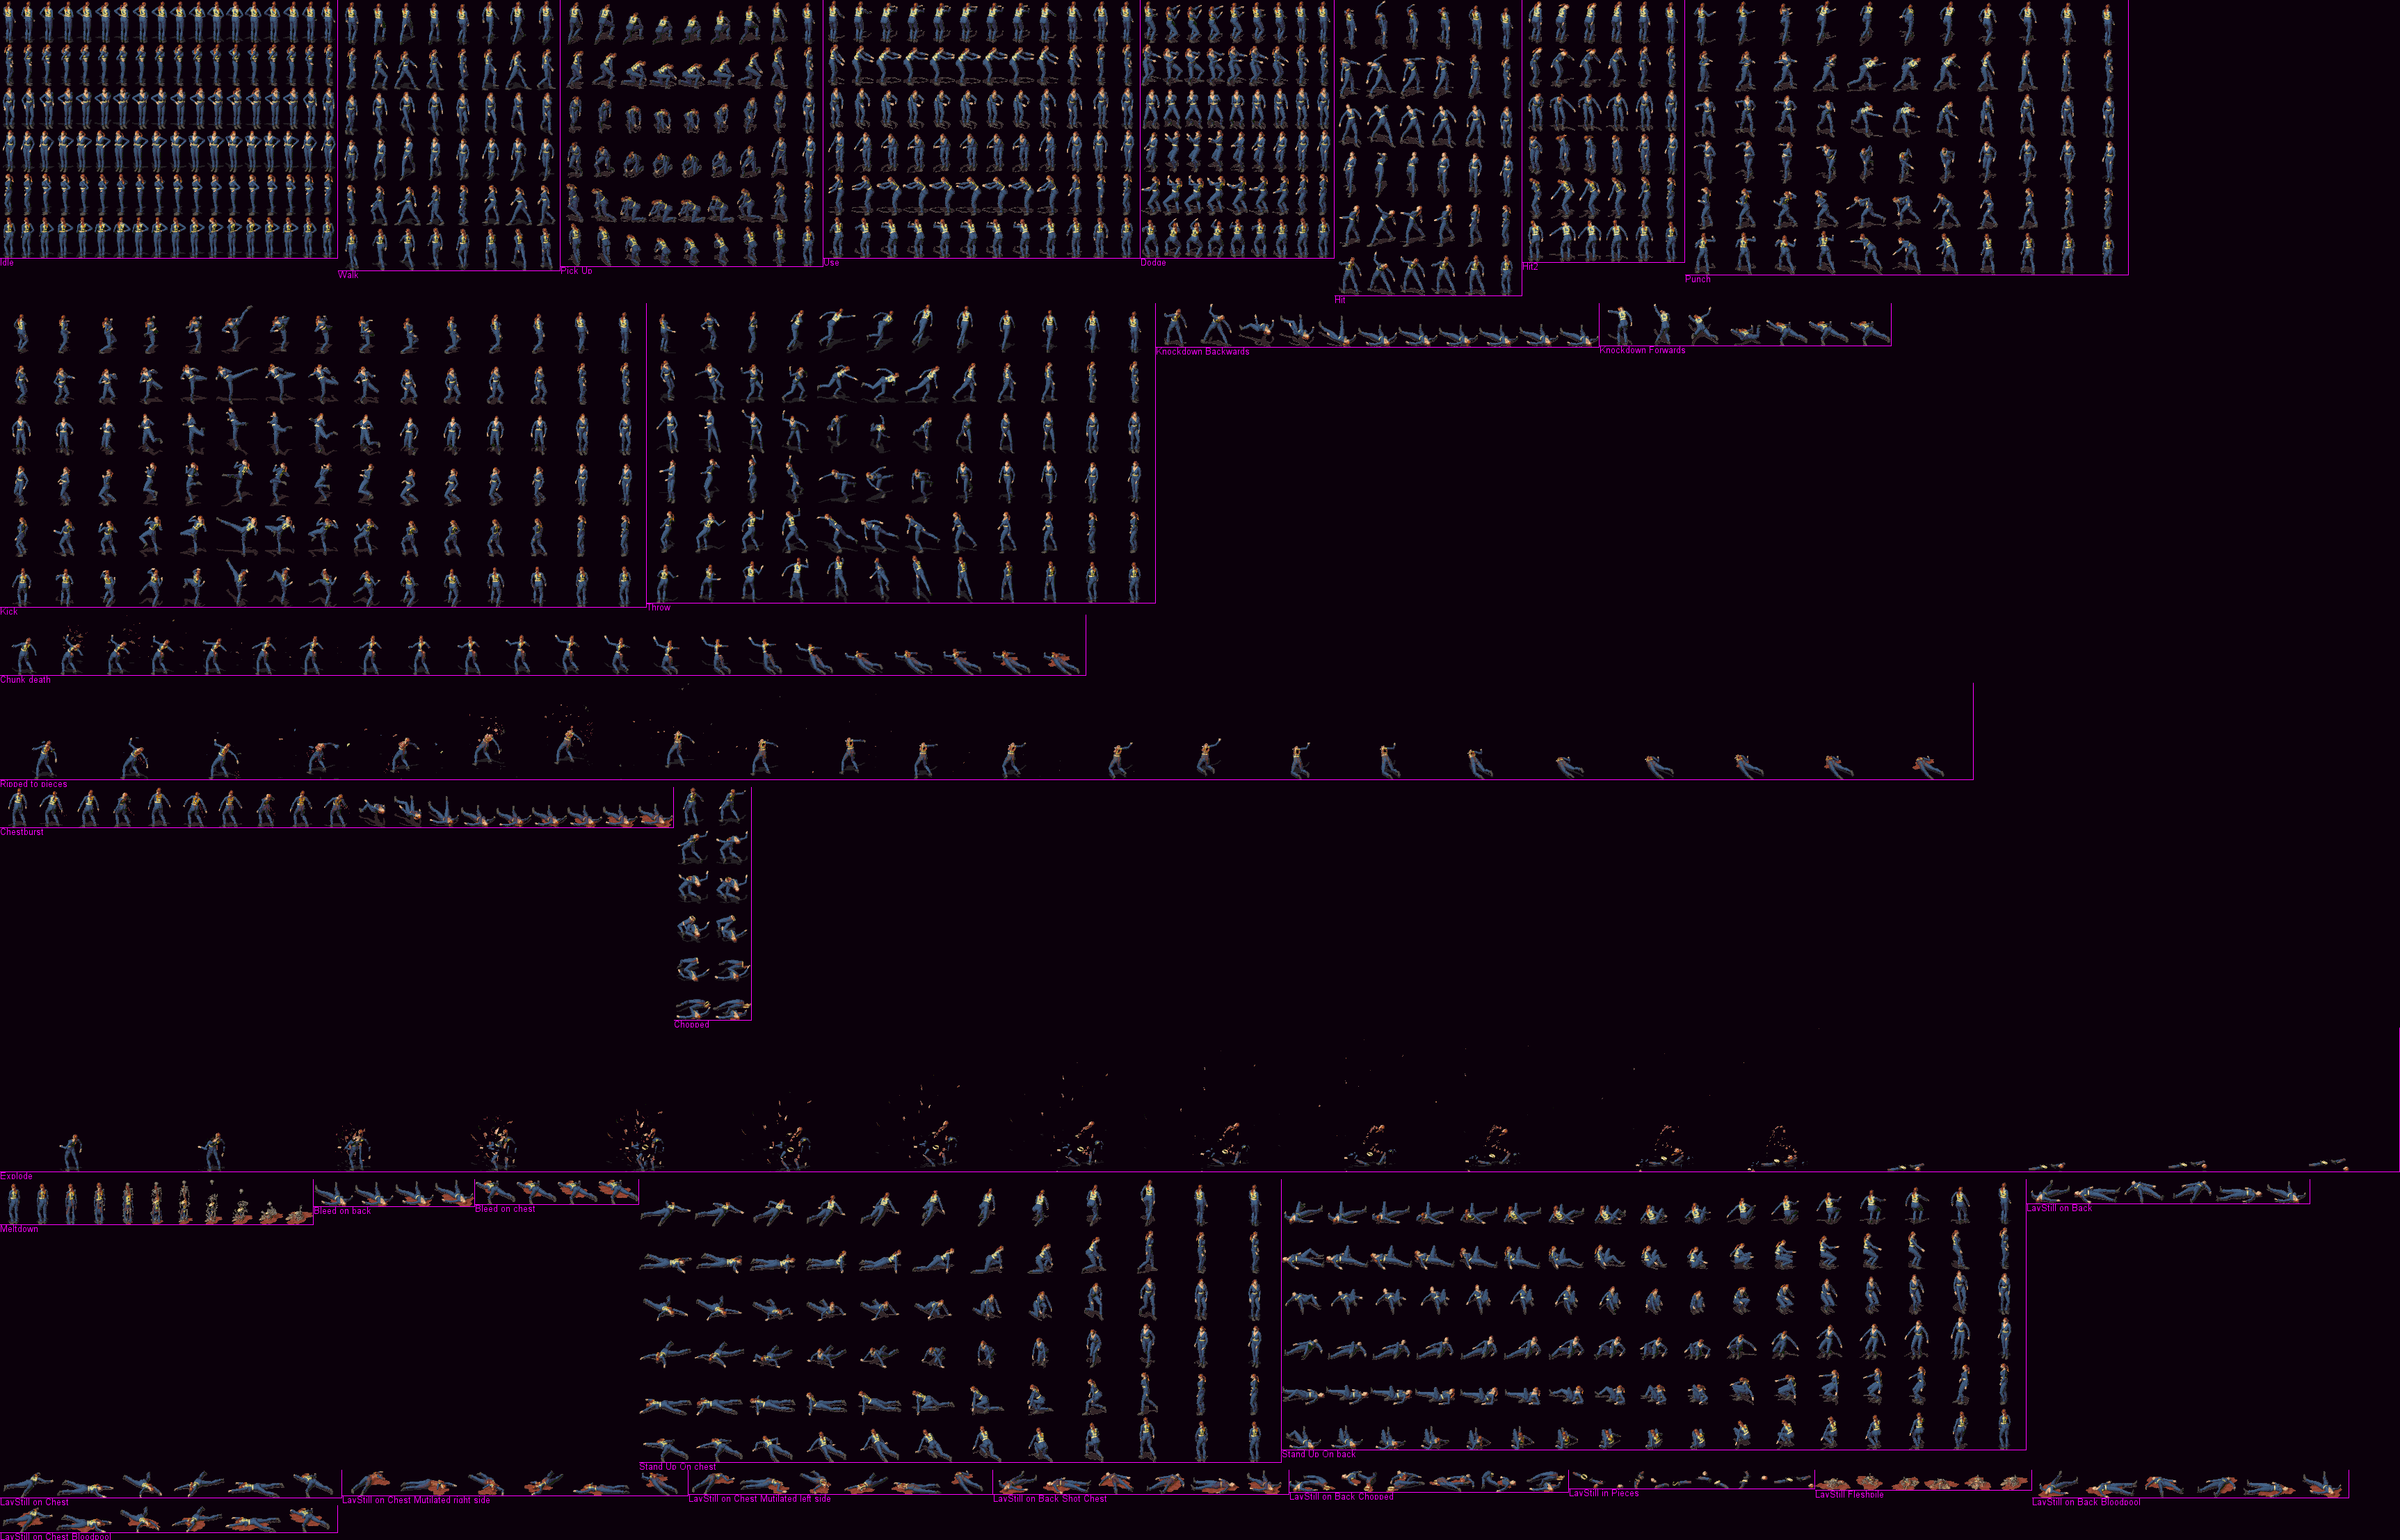Click the LayStill in Pieces label
The image size is (2400, 1540).
1604,1493
